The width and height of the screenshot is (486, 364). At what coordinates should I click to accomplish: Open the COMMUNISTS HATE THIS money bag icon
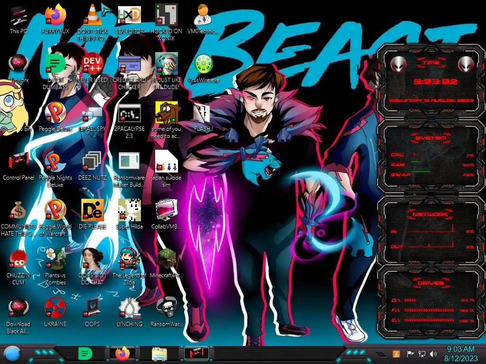tap(19, 210)
